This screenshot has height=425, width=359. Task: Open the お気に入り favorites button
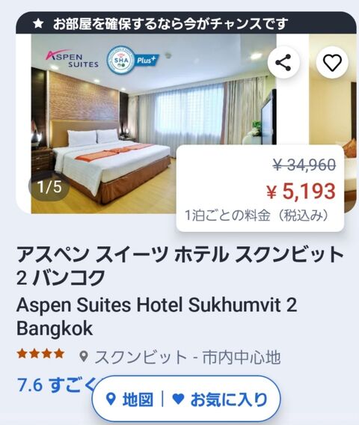click(x=220, y=400)
